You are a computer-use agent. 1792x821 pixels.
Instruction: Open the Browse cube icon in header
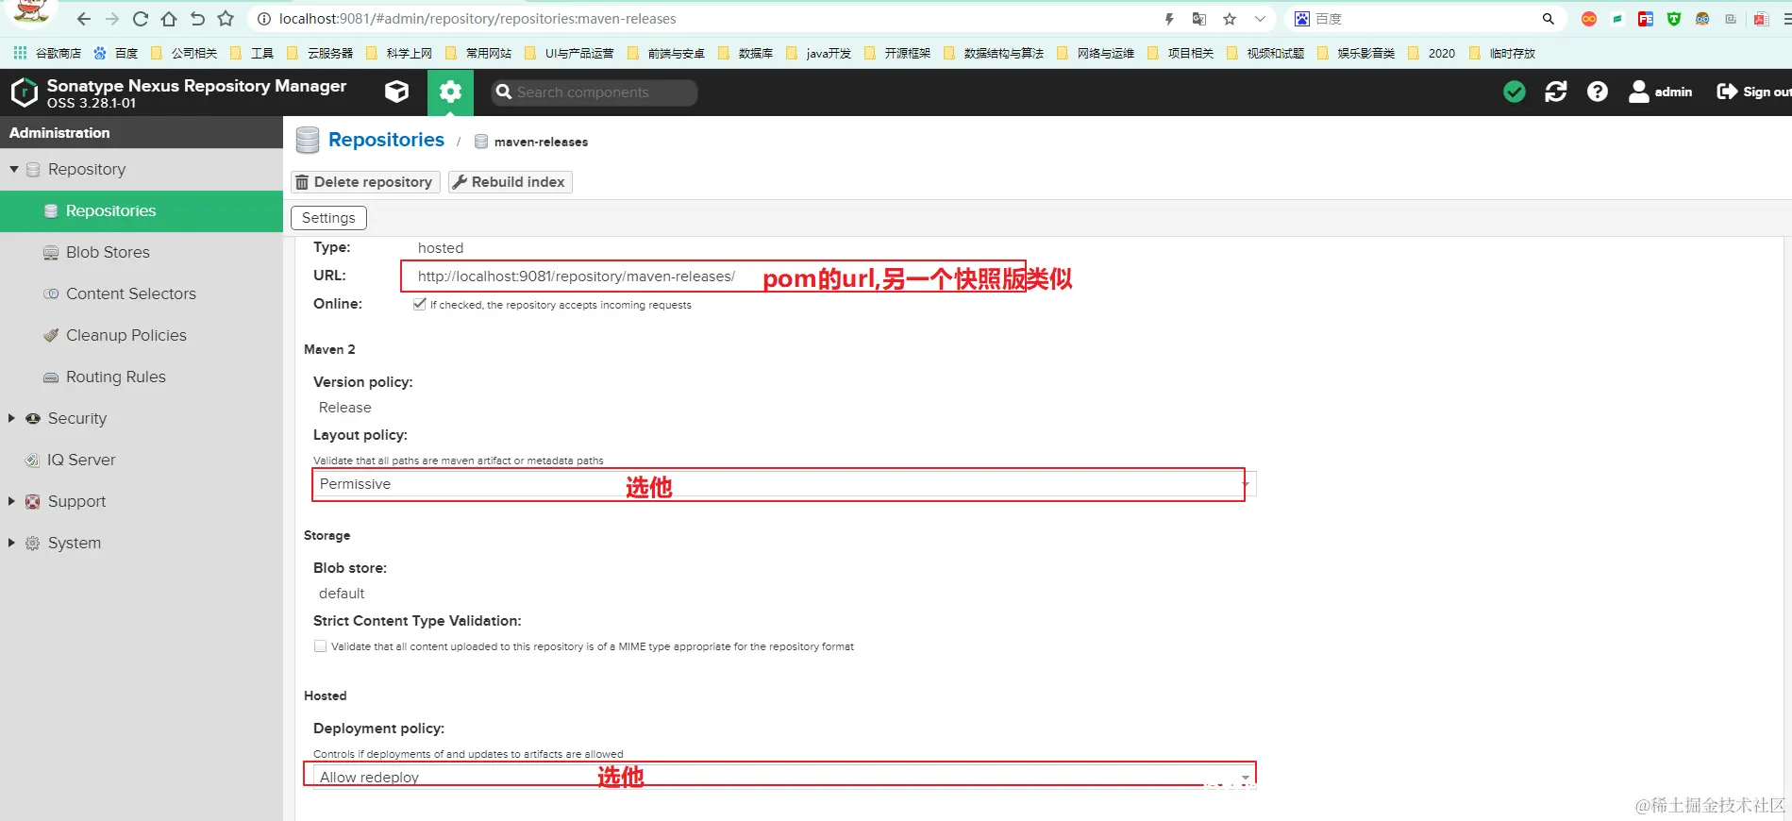coord(397,92)
